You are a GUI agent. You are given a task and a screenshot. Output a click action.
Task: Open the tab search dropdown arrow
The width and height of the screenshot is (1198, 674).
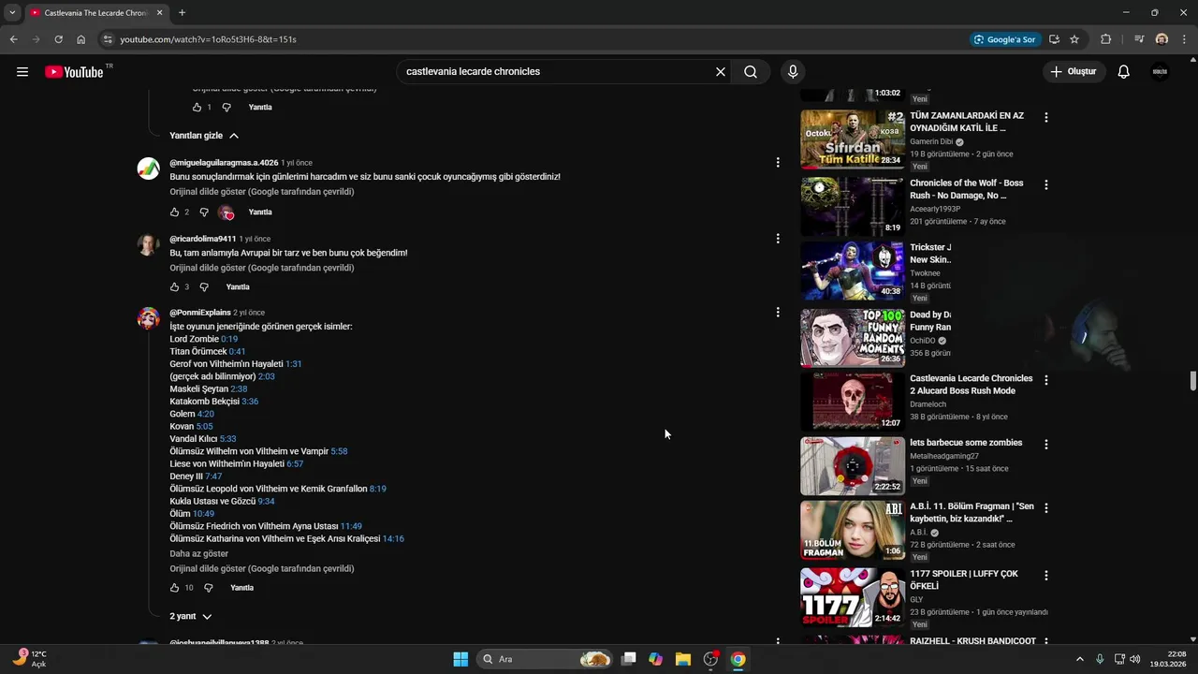pos(12,13)
